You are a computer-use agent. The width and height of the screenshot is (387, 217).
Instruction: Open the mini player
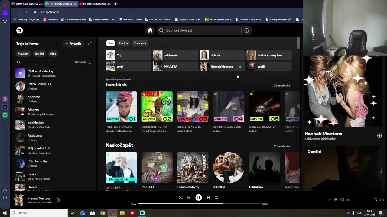[x=376, y=200]
